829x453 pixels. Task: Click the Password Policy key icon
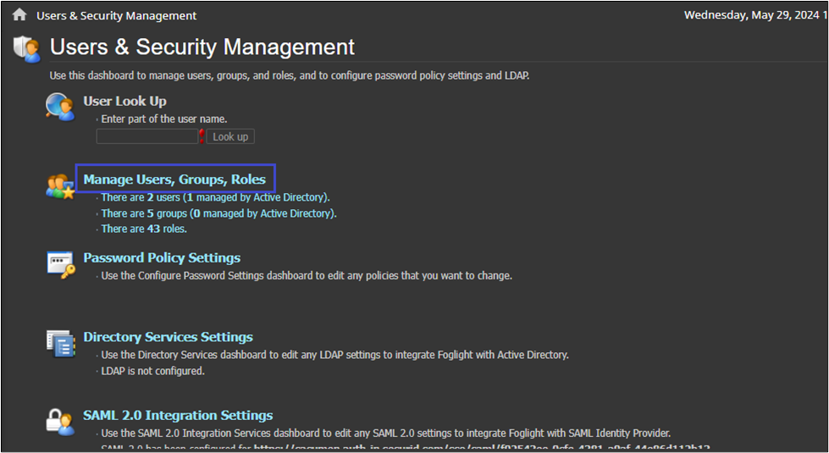[60, 264]
